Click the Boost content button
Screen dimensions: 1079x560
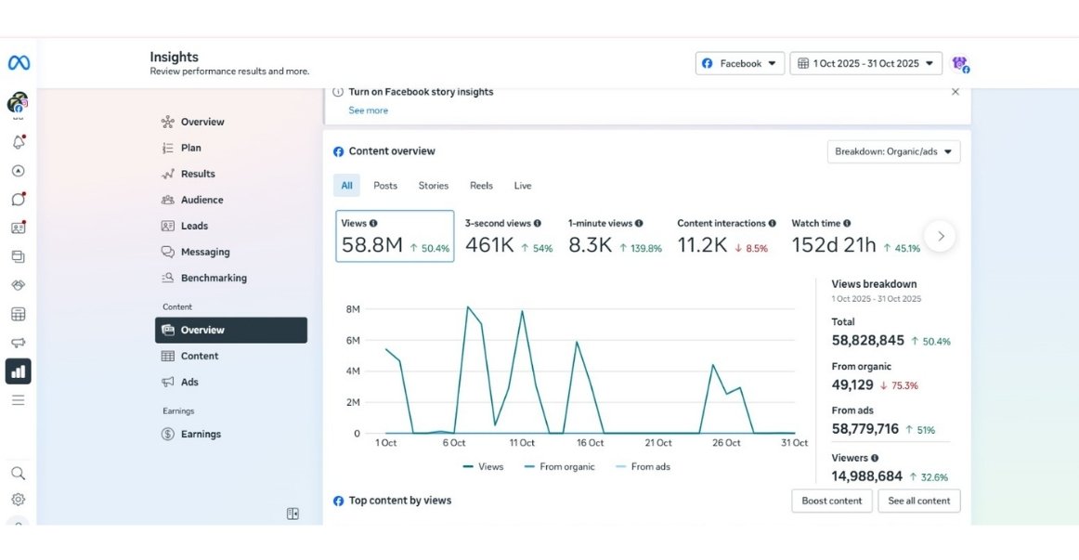[832, 501]
